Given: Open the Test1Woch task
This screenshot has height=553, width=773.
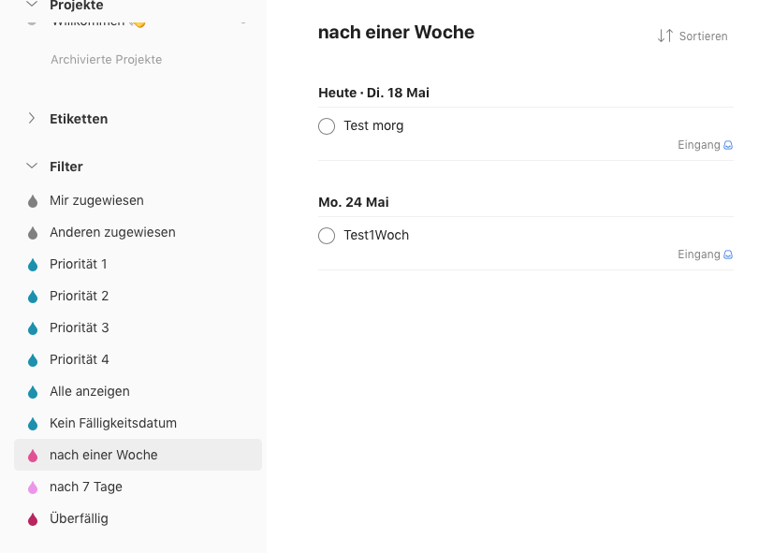Looking at the screenshot, I should coord(376,235).
